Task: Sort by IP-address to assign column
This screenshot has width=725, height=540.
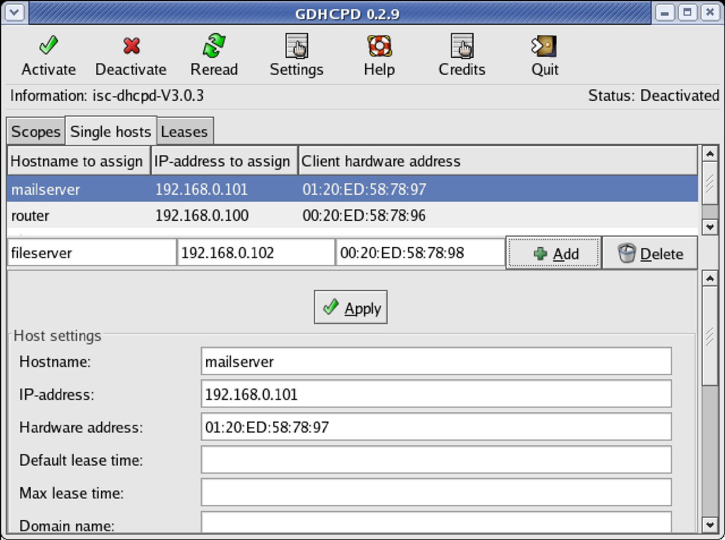Action: click(224, 161)
